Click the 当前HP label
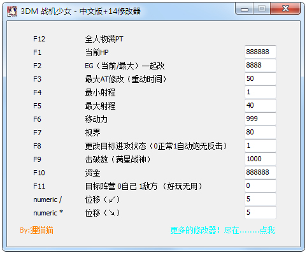307x253 pixels. point(97,52)
